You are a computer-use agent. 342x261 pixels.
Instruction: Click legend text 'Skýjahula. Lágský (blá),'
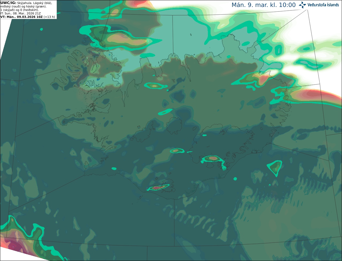coord(35,3)
